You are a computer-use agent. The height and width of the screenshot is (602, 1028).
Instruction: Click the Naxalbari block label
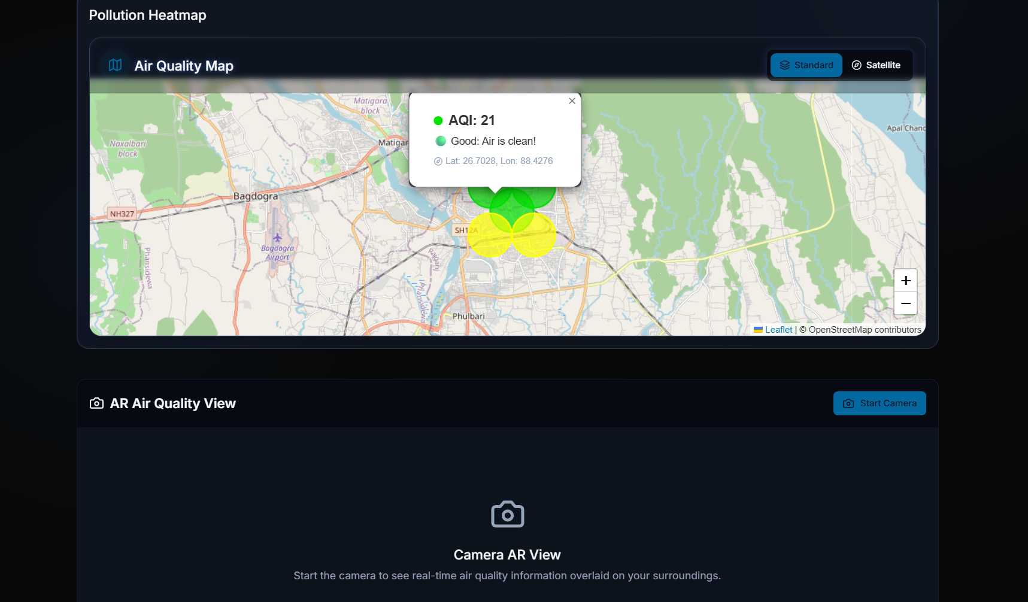(x=128, y=148)
